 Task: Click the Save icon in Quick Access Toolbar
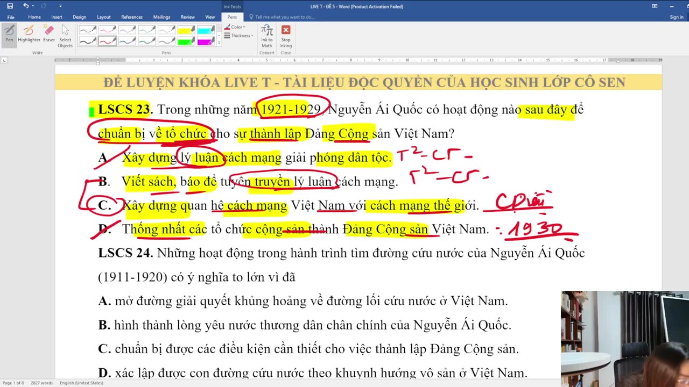pos(10,6)
